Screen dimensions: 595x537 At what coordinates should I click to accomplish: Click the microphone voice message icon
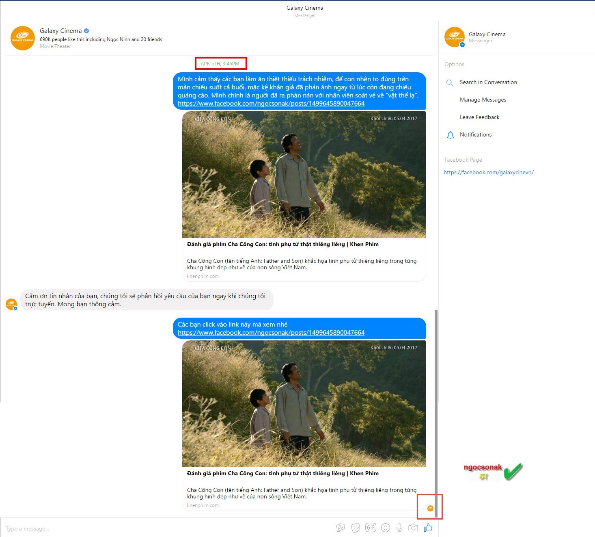pyautogui.click(x=399, y=528)
